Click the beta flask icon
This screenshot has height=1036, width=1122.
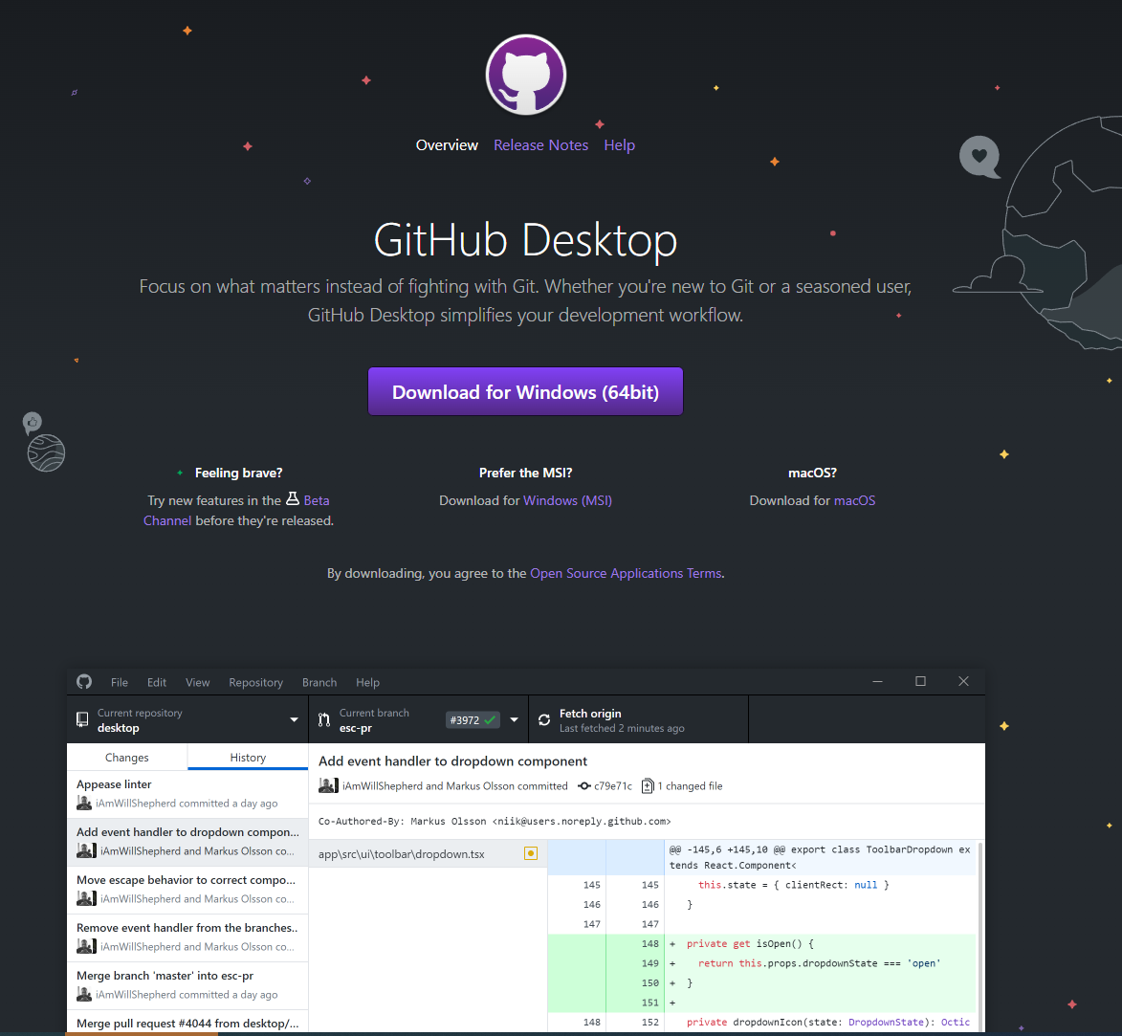pyautogui.click(x=293, y=498)
